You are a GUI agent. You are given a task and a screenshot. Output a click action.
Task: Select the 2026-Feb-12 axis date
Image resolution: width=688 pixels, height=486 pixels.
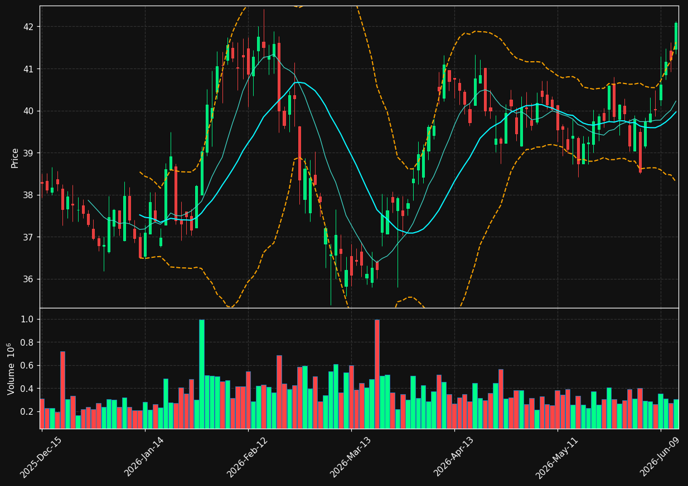(x=248, y=458)
